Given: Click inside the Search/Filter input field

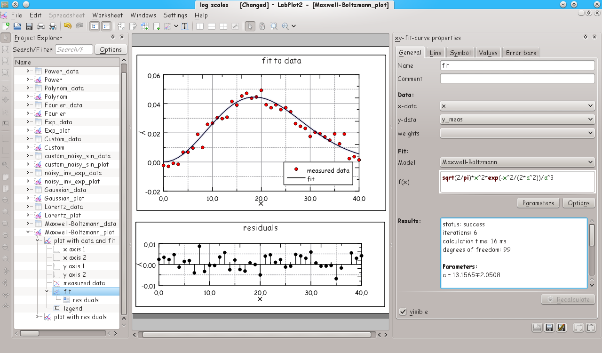Looking at the screenshot, I should [73, 49].
